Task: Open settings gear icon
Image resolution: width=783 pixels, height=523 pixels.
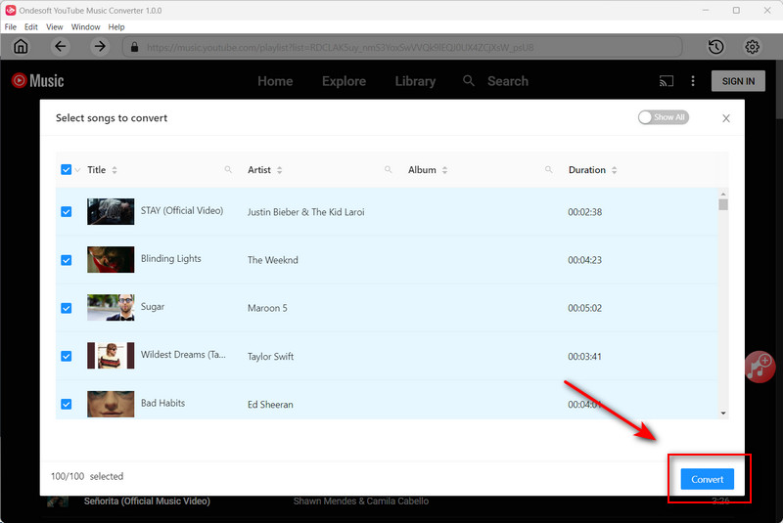Action: 752,47
